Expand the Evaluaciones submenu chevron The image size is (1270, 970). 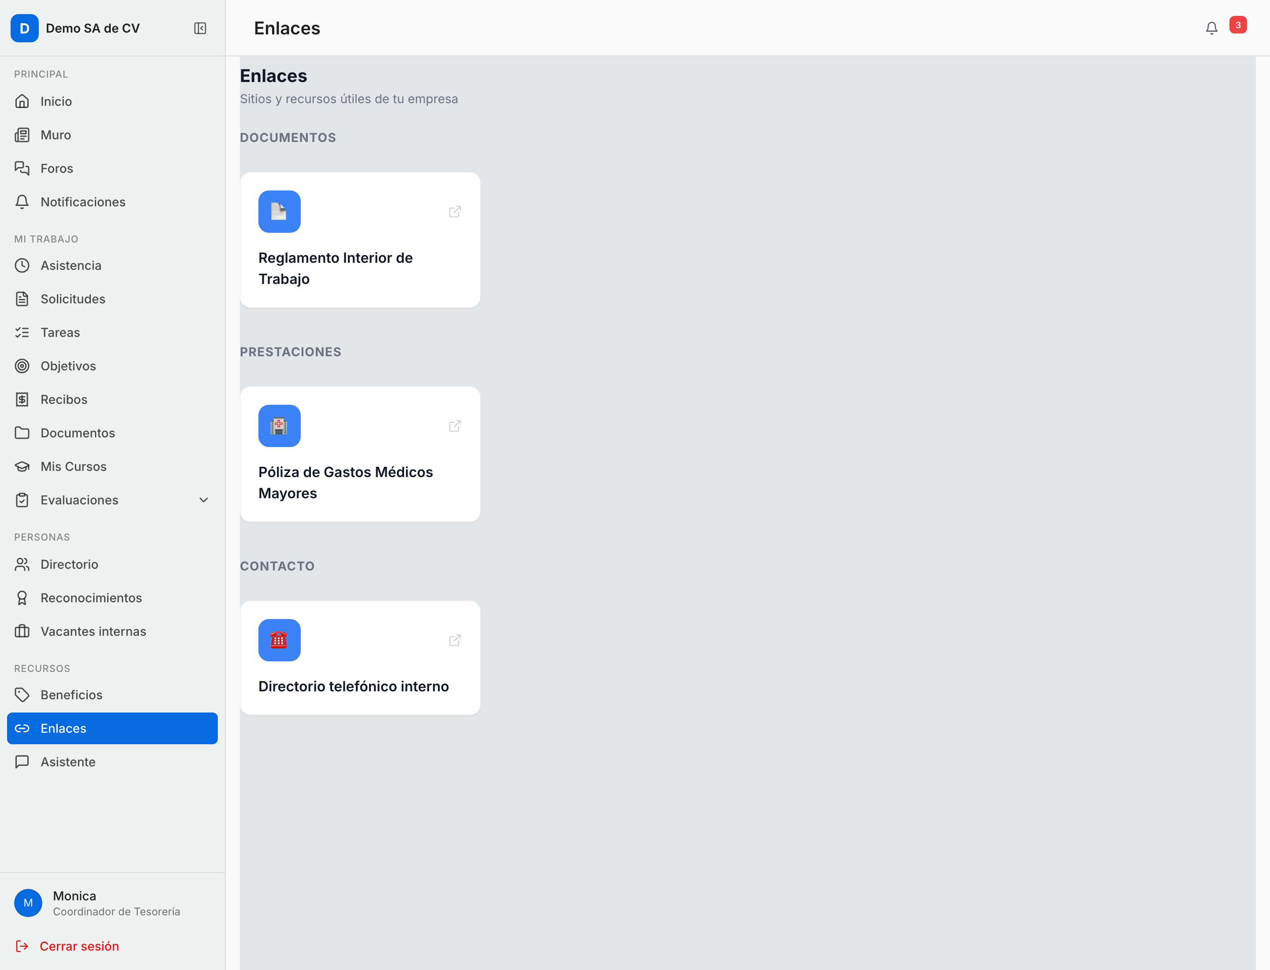coord(204,500)
